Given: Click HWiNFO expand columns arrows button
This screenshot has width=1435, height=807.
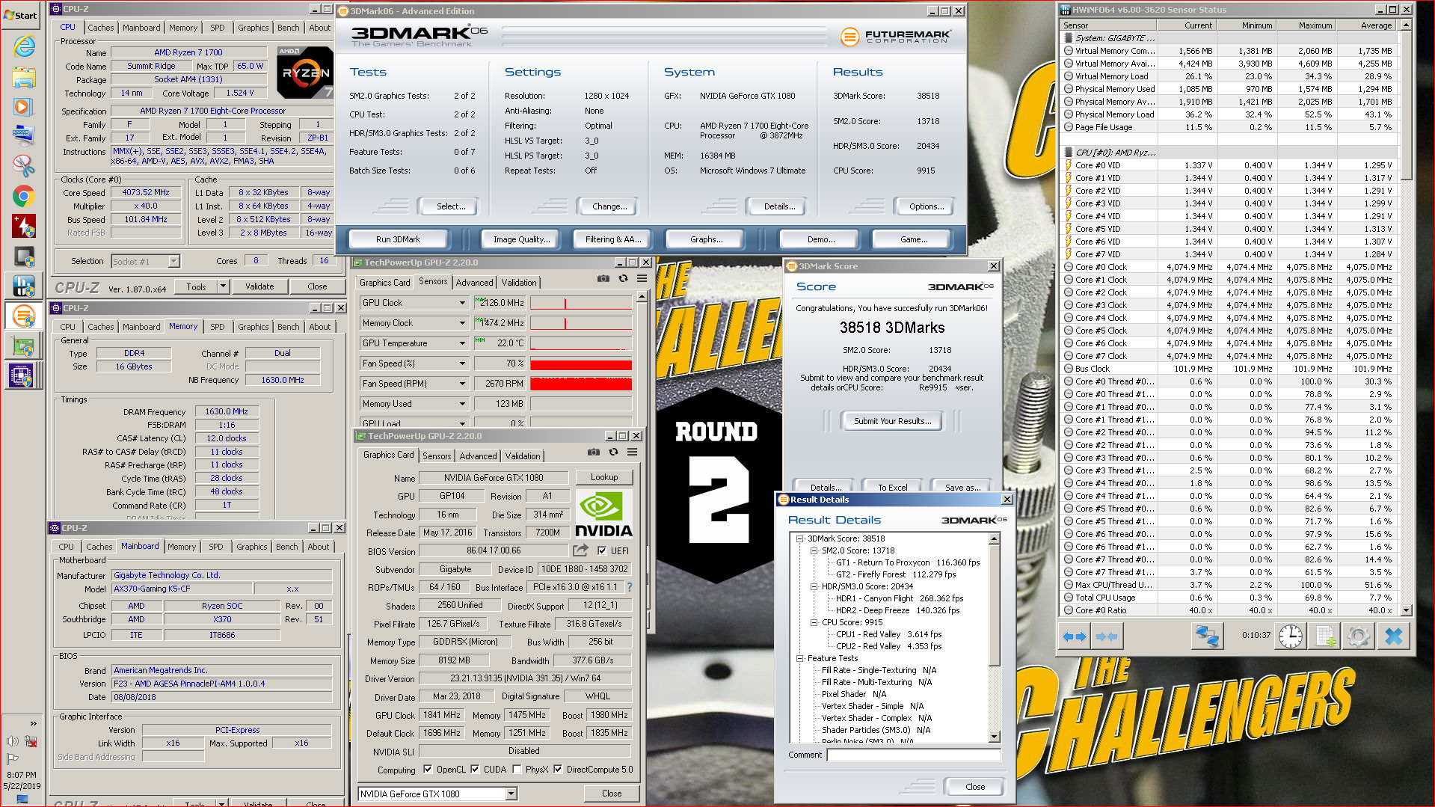Looking at the screenshot, I should tap(1074, 636).
